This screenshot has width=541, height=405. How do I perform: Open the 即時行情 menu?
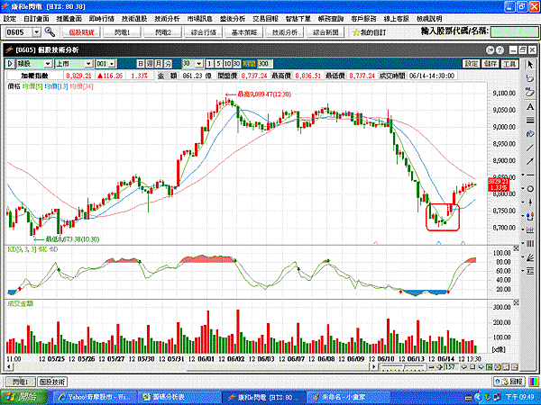[x=102, y=19]
